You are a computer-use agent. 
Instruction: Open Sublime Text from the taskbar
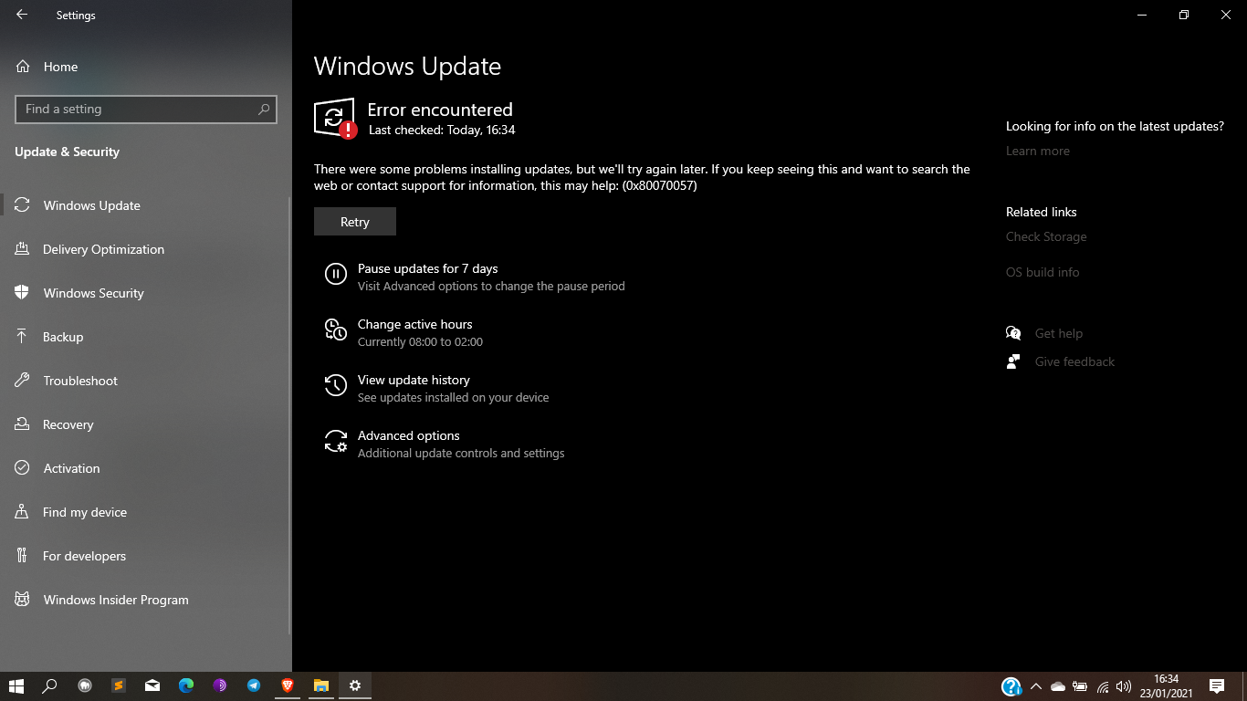[x=119, y=685]
